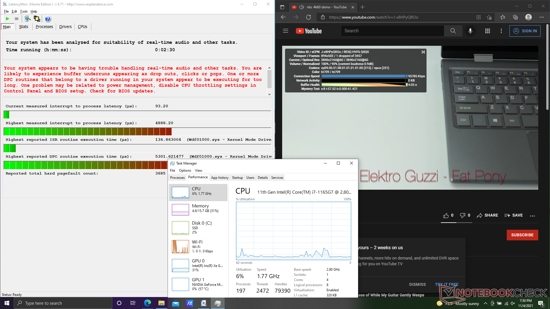Click the SIGN IN button on YouTube

(525, 31)
